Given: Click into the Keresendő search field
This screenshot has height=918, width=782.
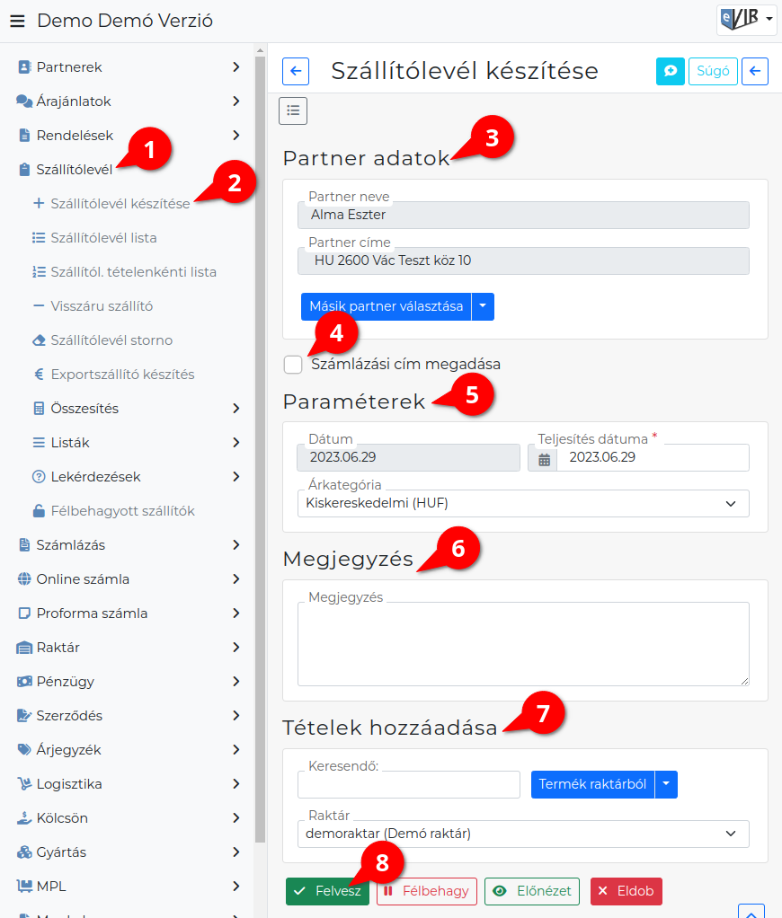Looking at the screenshot, I should tap(409, 784).
